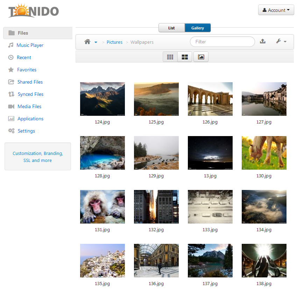Screen dimensions: 297x290
Task: Select large grid thumbnail view
Action: point(185,57)
